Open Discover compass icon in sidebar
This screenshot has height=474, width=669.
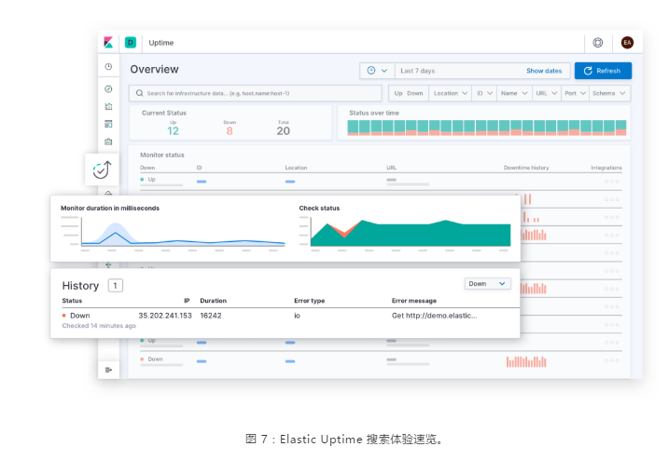pyautogui.click(x=108, y=88)
